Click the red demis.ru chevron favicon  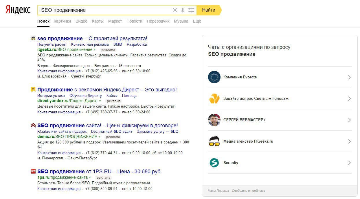click(x=33, y=126)
